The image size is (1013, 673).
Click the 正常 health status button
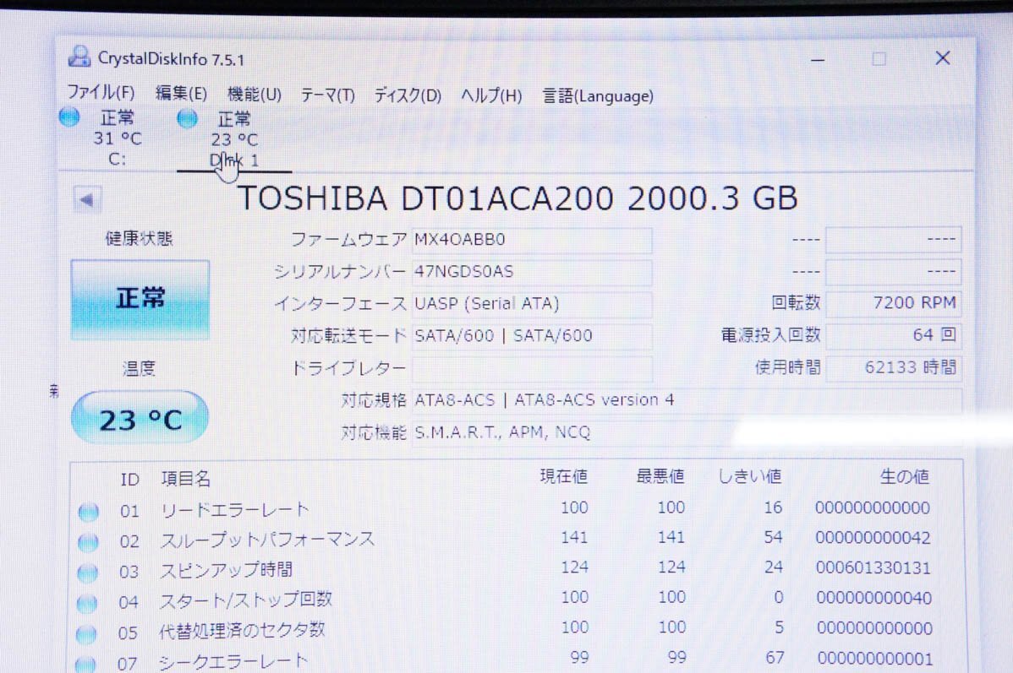click(140, 300)
